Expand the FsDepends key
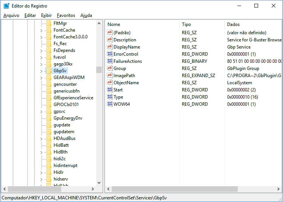The image size is (283, 202). (42, 51)
